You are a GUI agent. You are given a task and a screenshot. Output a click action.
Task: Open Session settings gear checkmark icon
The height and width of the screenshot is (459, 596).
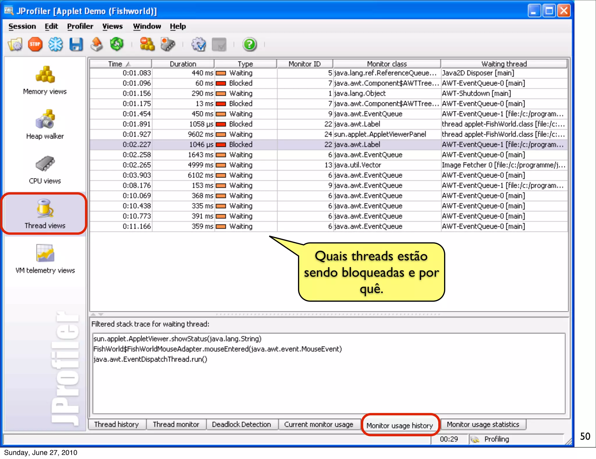click(x=198, y=45)
